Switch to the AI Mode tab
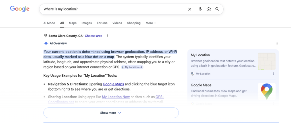Viewport: 291px width, 126px height. (49, 23)
